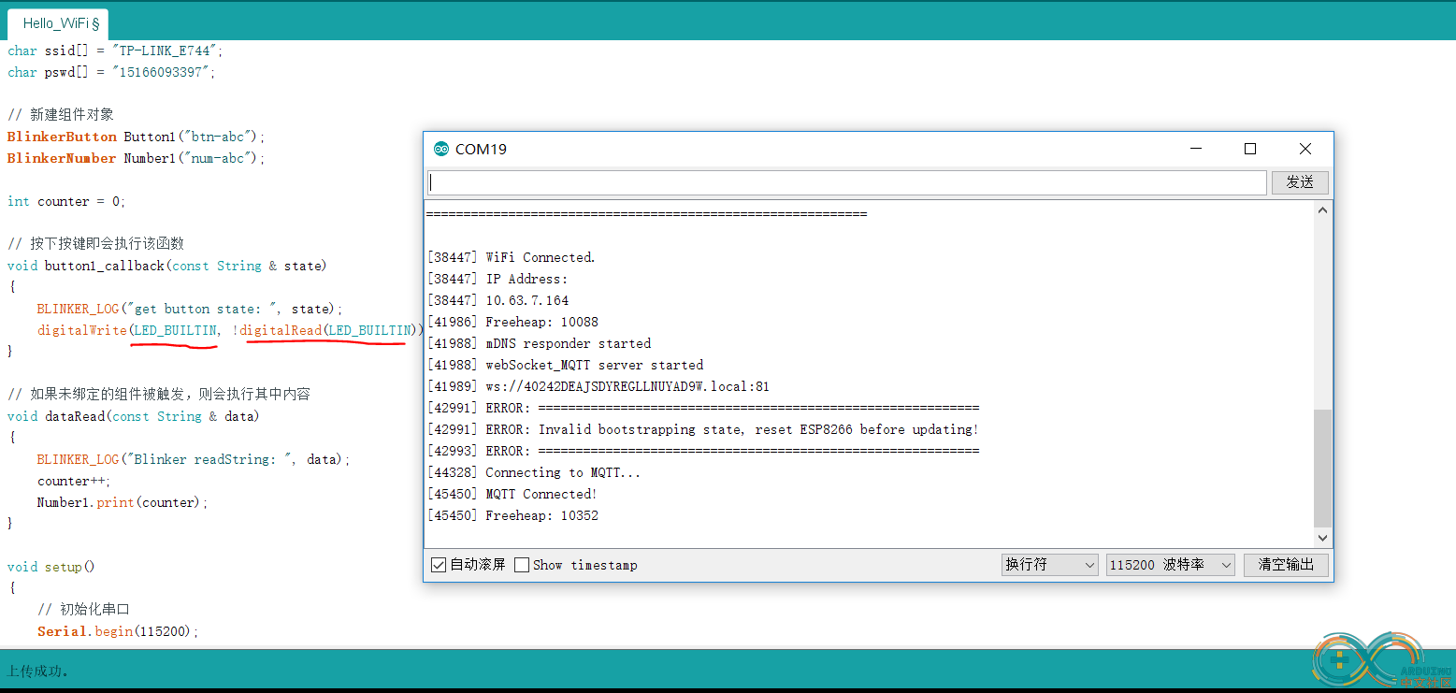This screenshot has height=693, width=1456.
Task: Click the button1_callback function declaration
Action: 167,266
